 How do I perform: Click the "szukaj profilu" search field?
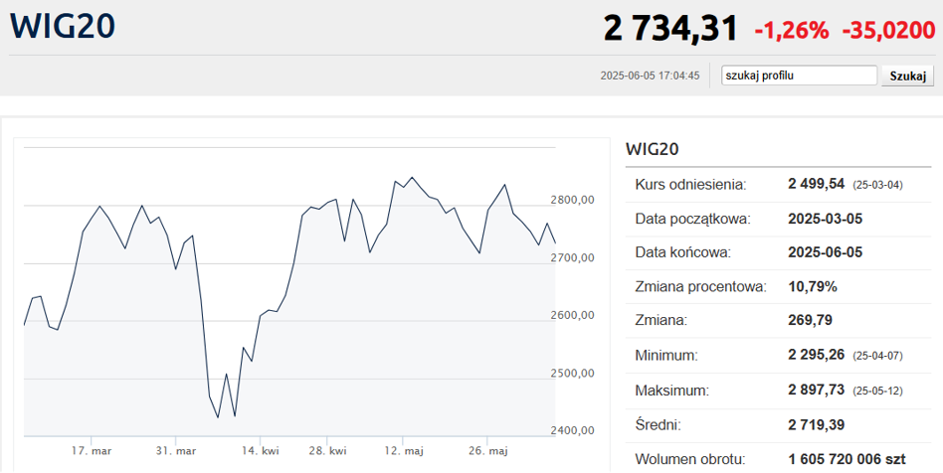(800, 76)
